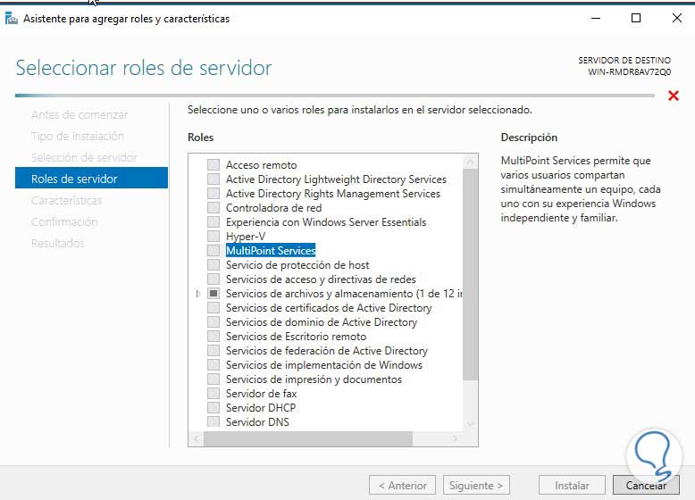
Task: Click the horizontal scrollbar right arrow
Action: [x=456, y=439]
